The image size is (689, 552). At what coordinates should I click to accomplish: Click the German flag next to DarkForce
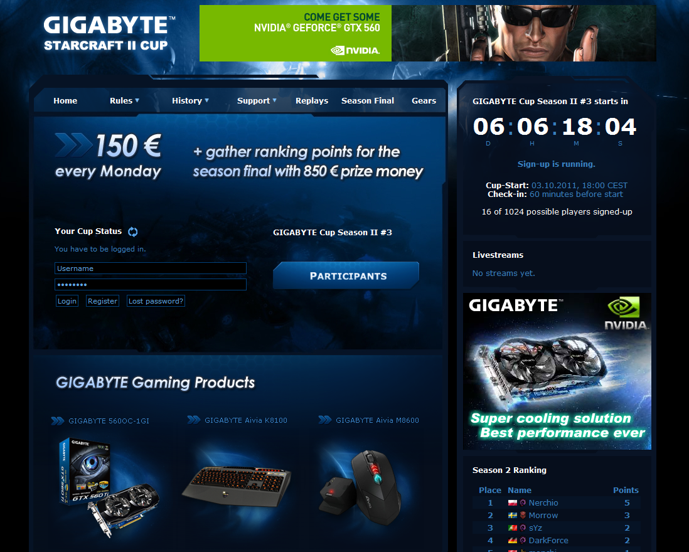point(512,541)
